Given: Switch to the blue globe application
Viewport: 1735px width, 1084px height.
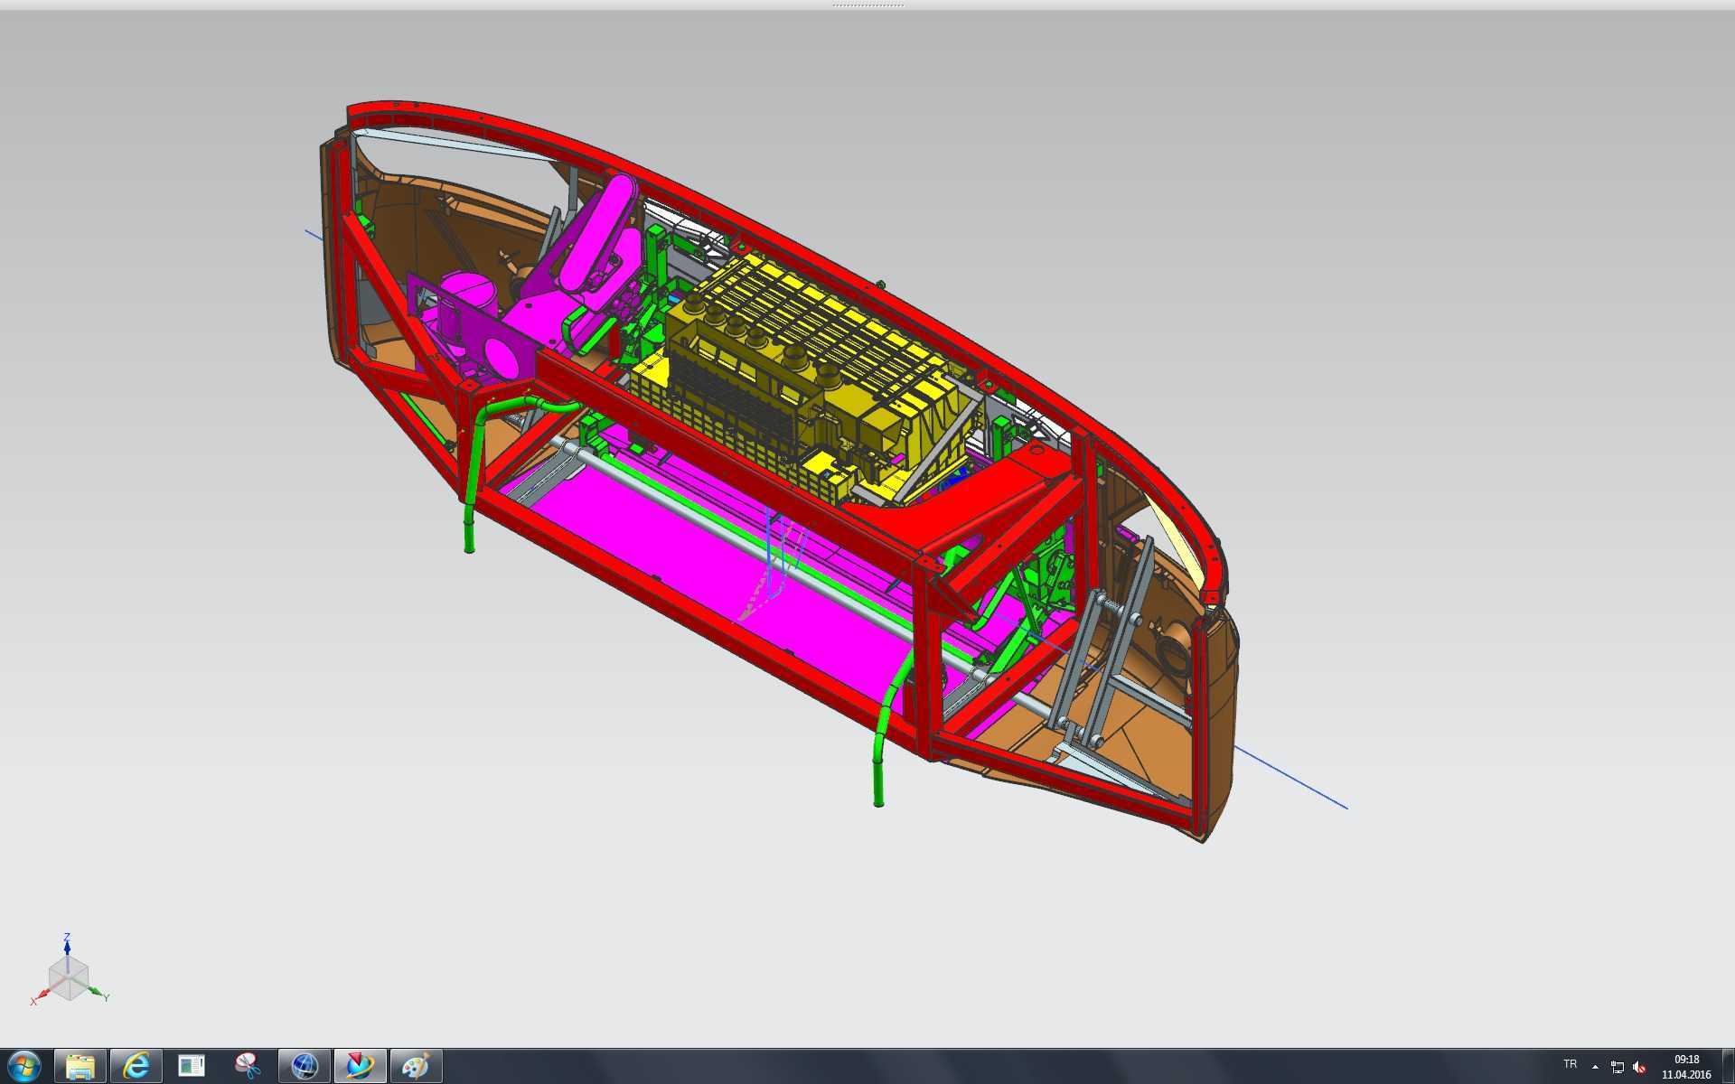Looking at the screenshot, I should (x=305, y=1067).
